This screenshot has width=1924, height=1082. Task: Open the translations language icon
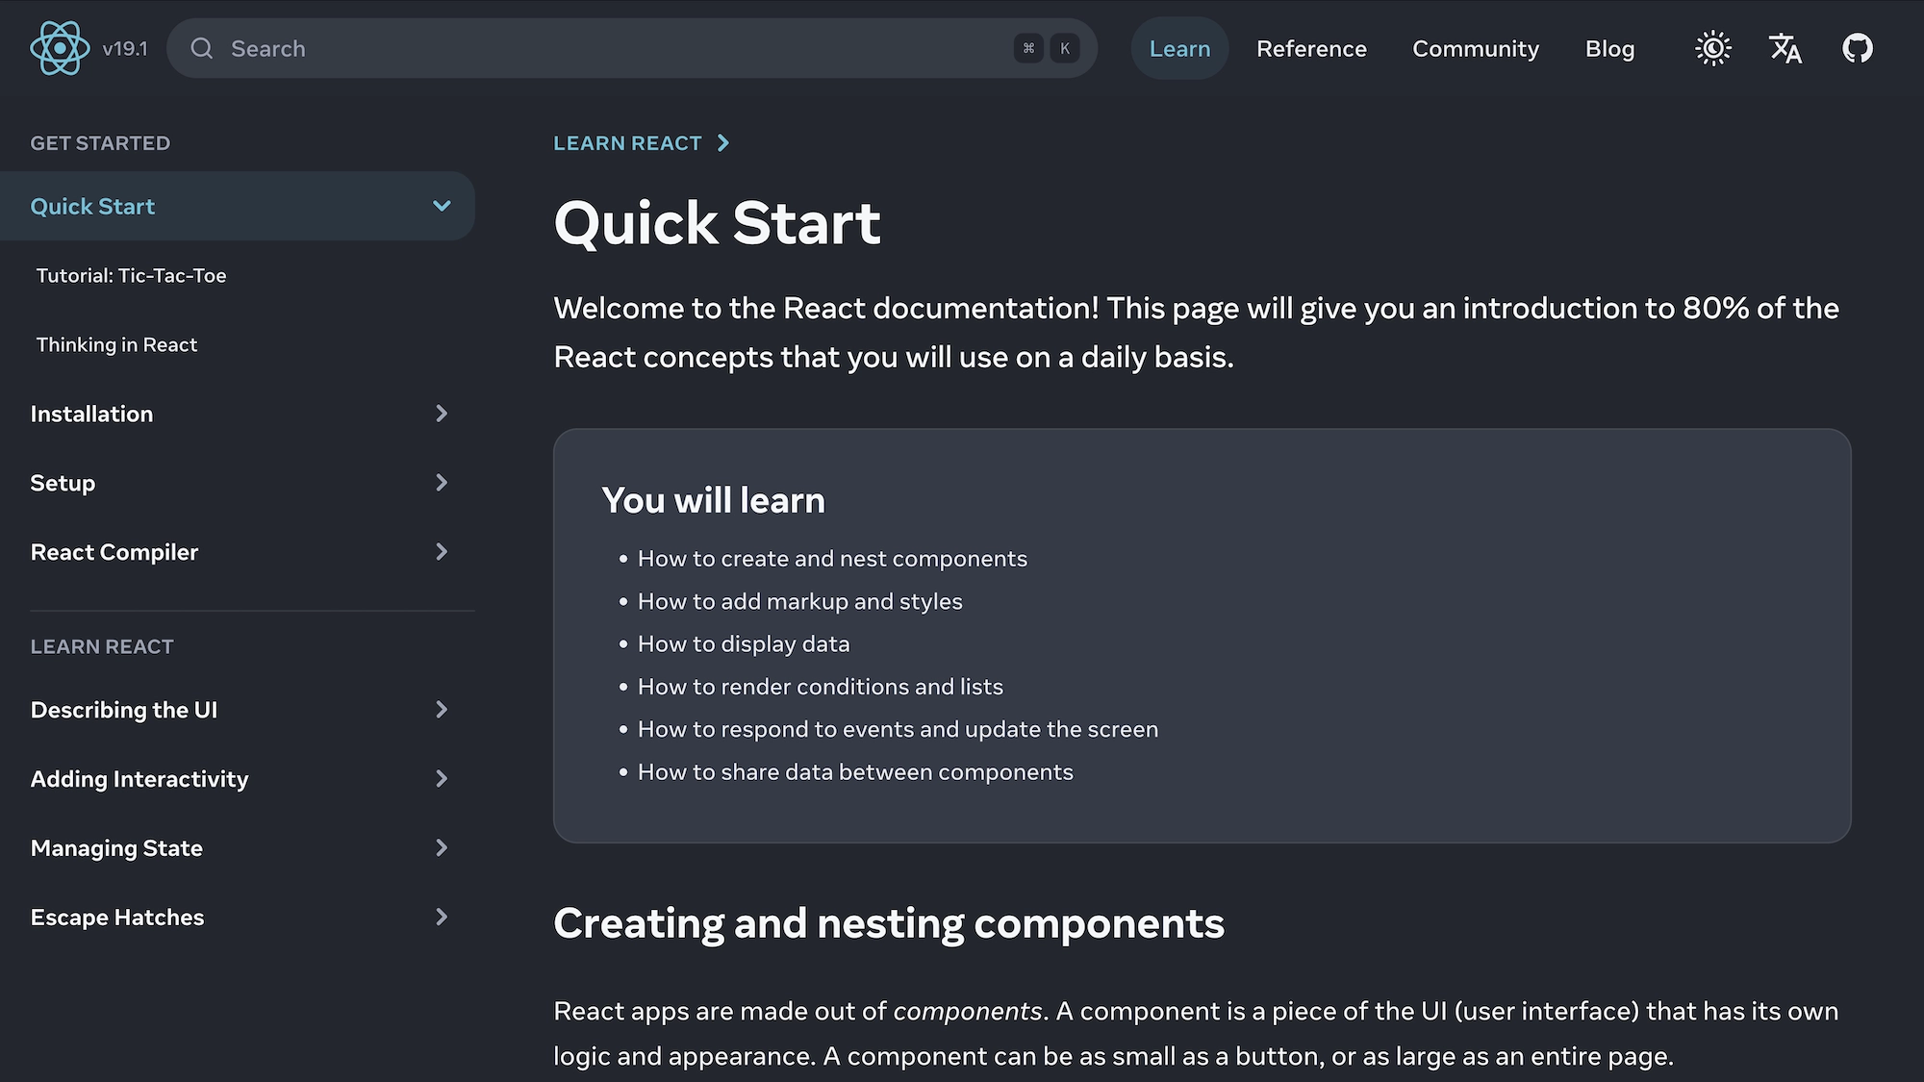(1785, 48)
